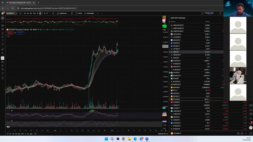Click the Wiedergabe replay button
The image size is (253, 142).
89,13
